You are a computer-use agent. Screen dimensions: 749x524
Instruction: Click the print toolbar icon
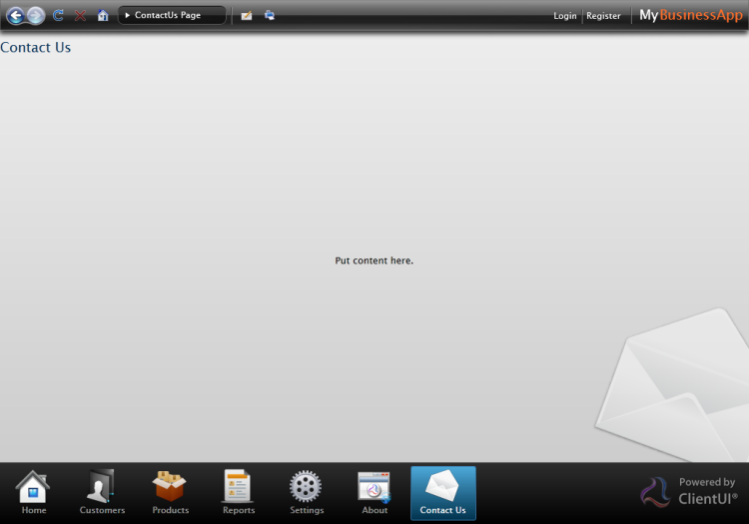270,15
